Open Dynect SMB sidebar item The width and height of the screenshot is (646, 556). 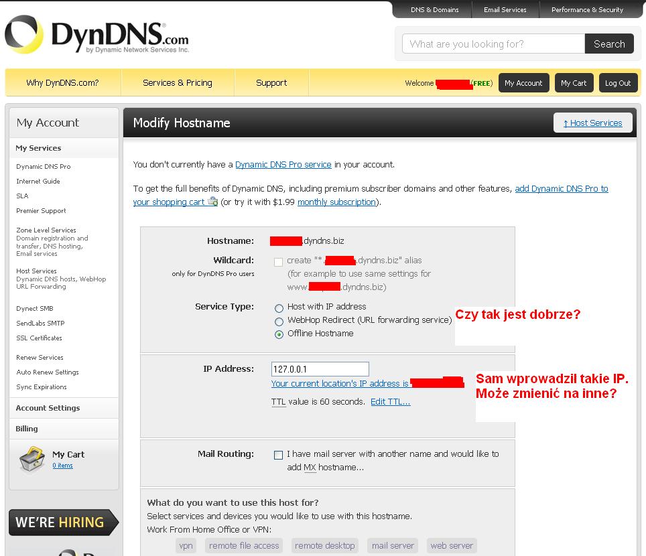(35, 308)
